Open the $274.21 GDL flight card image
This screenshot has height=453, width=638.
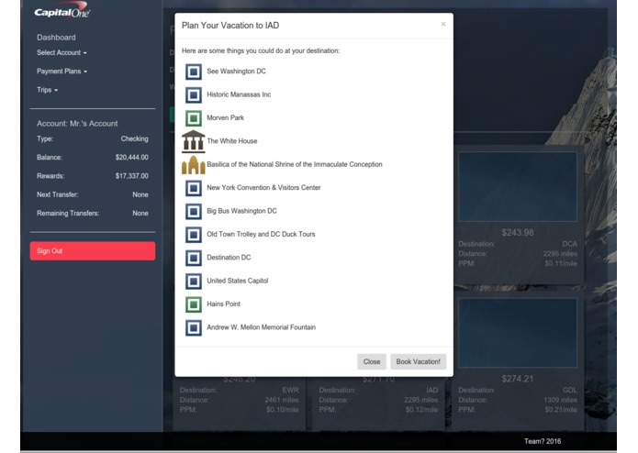click(518, 333)
